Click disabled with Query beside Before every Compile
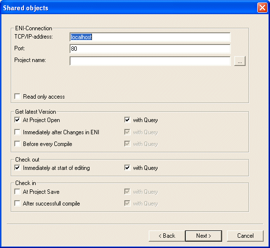 pos(141,144)
